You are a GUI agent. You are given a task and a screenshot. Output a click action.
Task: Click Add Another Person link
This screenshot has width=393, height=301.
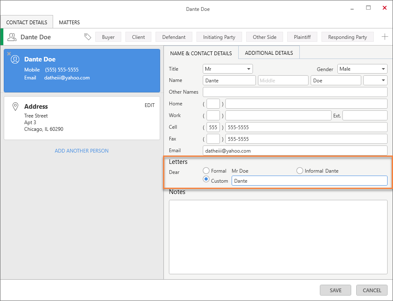(82, 151)
